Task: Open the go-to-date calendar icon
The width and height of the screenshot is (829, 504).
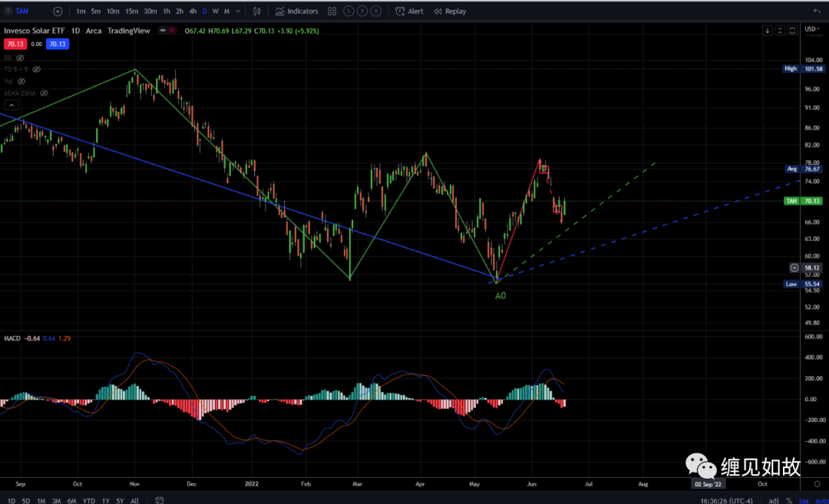Action: [159, 499]
